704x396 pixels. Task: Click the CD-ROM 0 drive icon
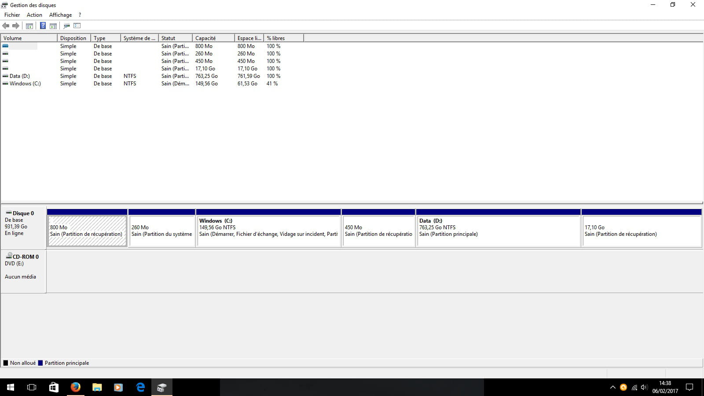tap(9, 256)
